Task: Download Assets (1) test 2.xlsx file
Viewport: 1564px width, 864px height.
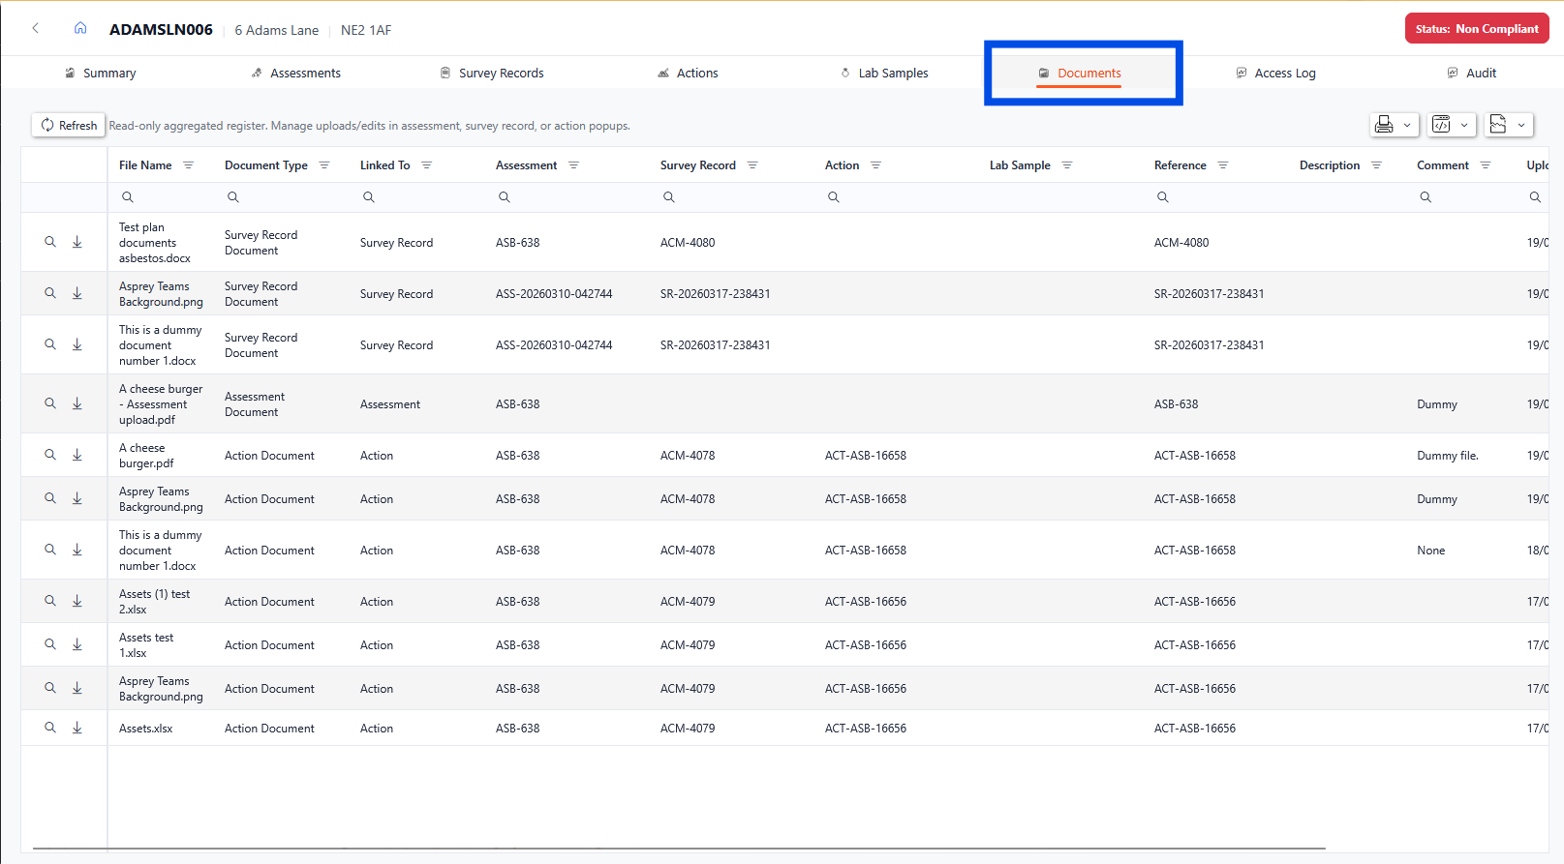Action: point(77,601)
